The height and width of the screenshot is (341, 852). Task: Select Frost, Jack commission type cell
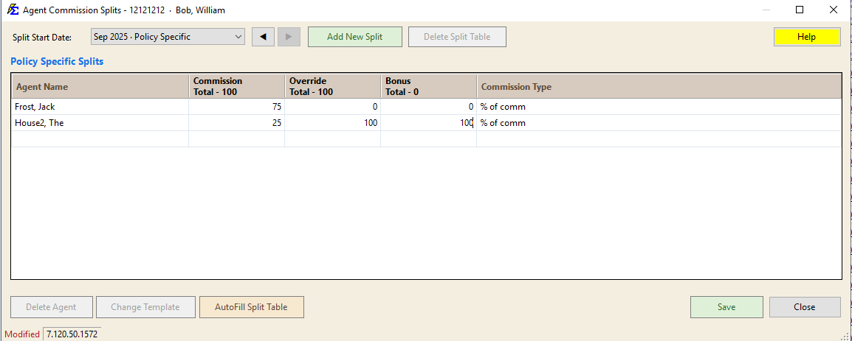click(659, 107)
